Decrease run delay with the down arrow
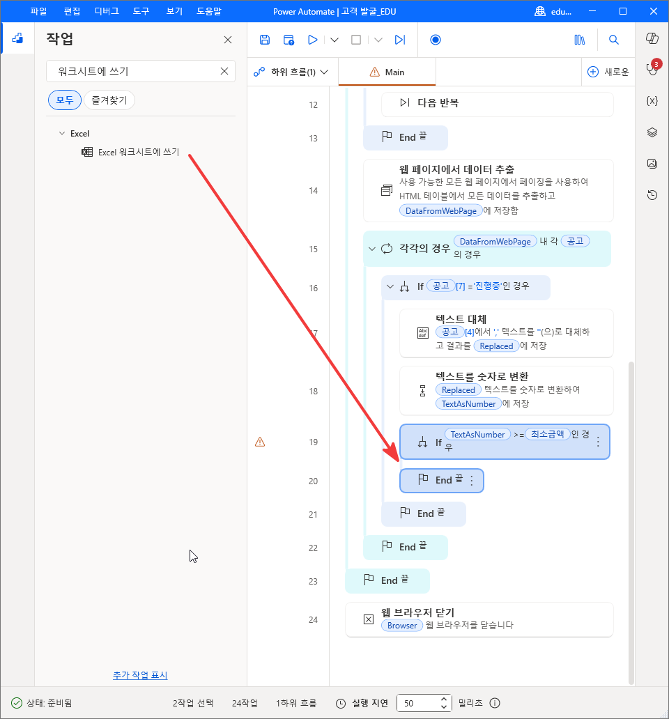669x719 pixels. 443,706
